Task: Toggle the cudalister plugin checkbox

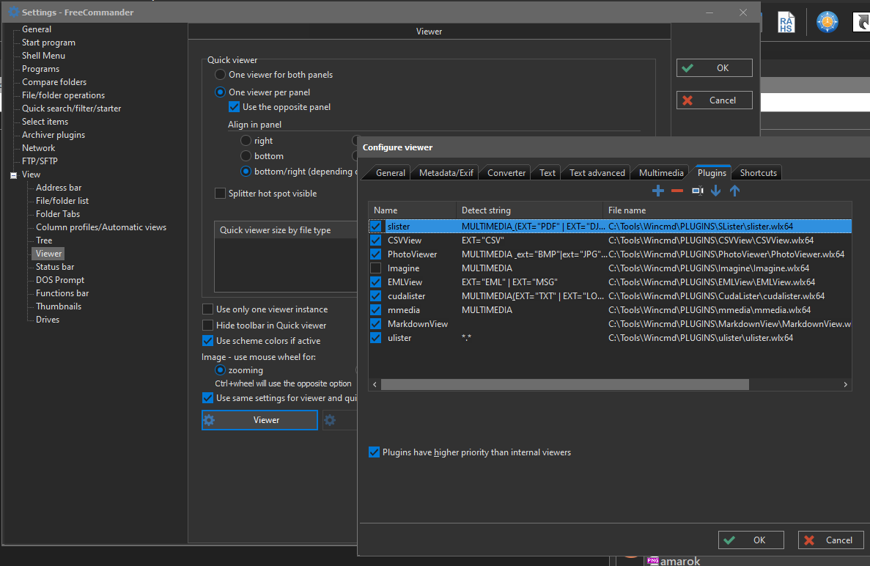Action: [x=375, y=295]
